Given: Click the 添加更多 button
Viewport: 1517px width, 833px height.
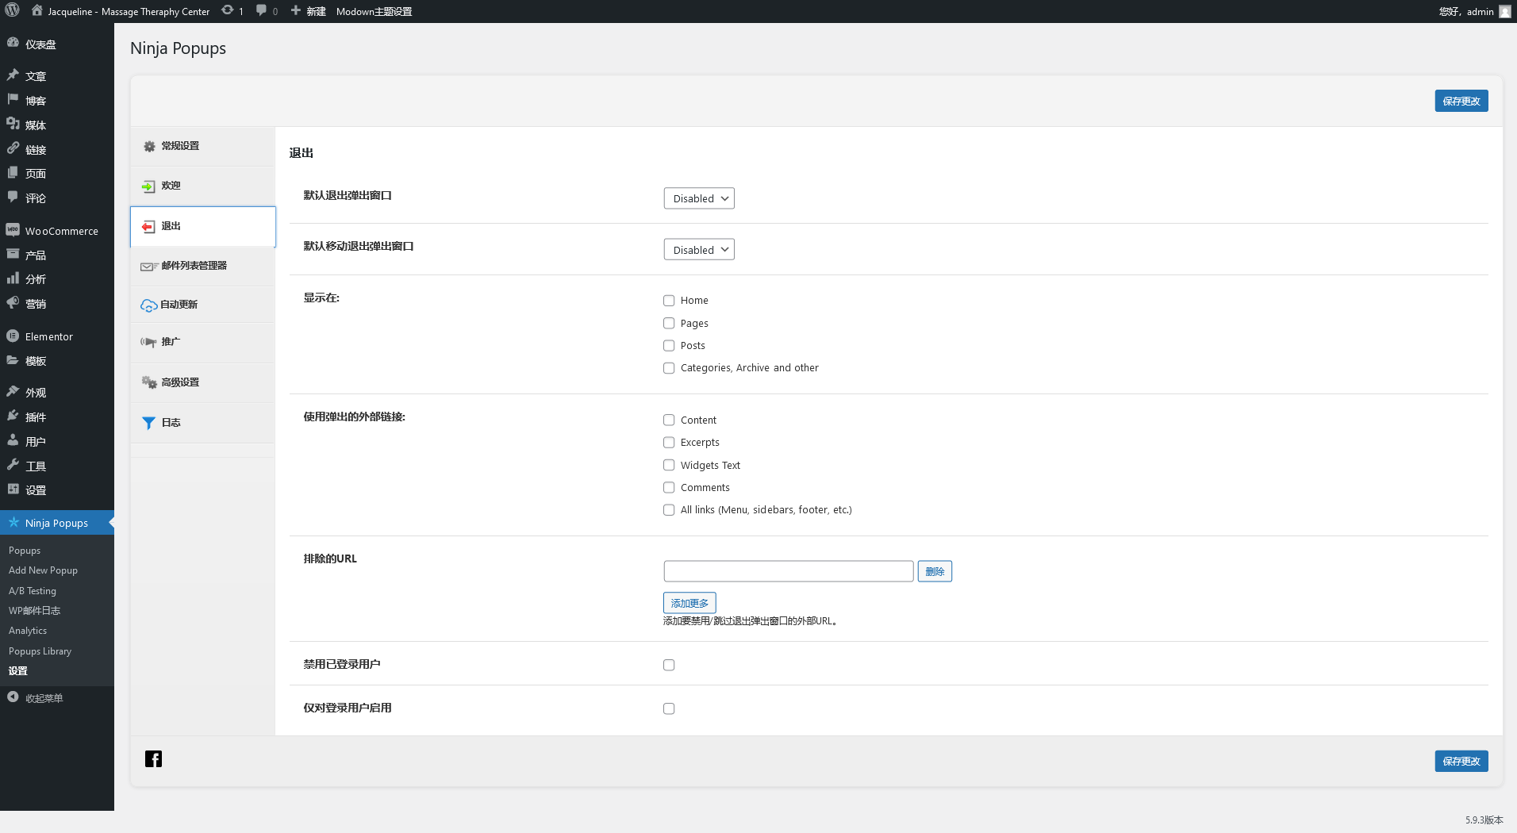Looking at the screenshot, I should (689, 603).
